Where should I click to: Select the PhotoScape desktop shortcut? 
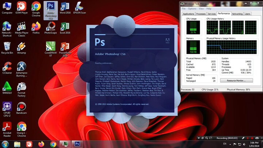point(50,28)
